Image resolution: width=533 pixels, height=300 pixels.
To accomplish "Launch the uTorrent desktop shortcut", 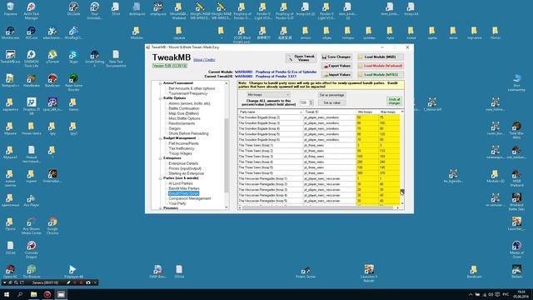I will pyautogui.click(x=52, y=57).
